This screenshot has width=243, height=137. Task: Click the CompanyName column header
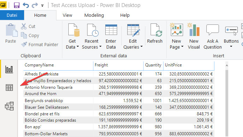click(58, 65)
